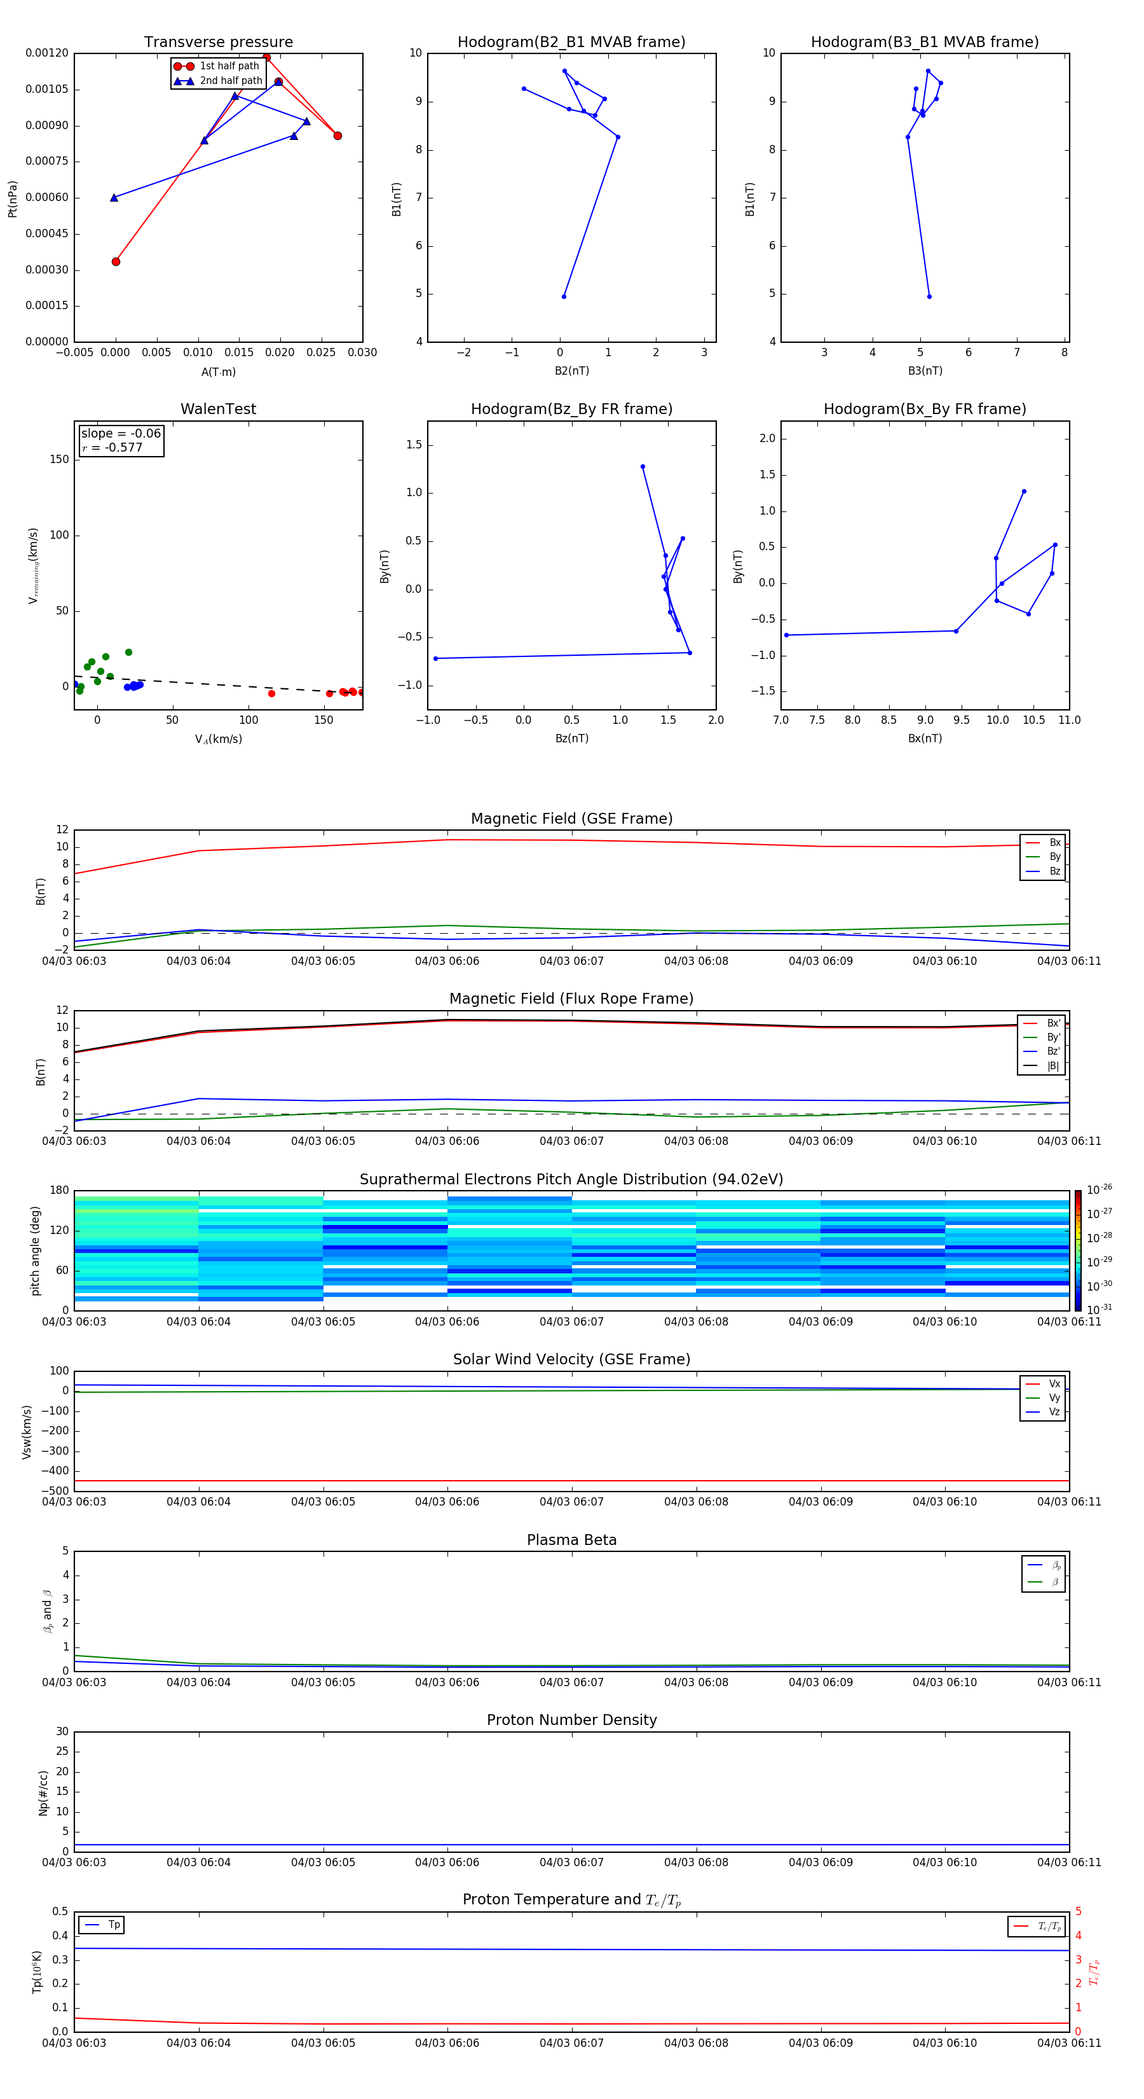This screenshot has width=1144, height=2099.
Task: Select the "pitch angle (deg)" axis label
Action: [x=35, y=1250]
